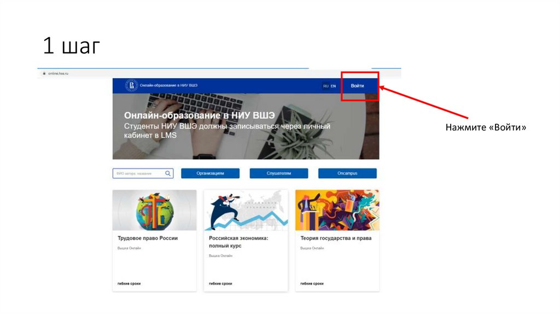Click Теория государства и права title
The height and width of the screenshot is (314, 560).
pos(336,239)
